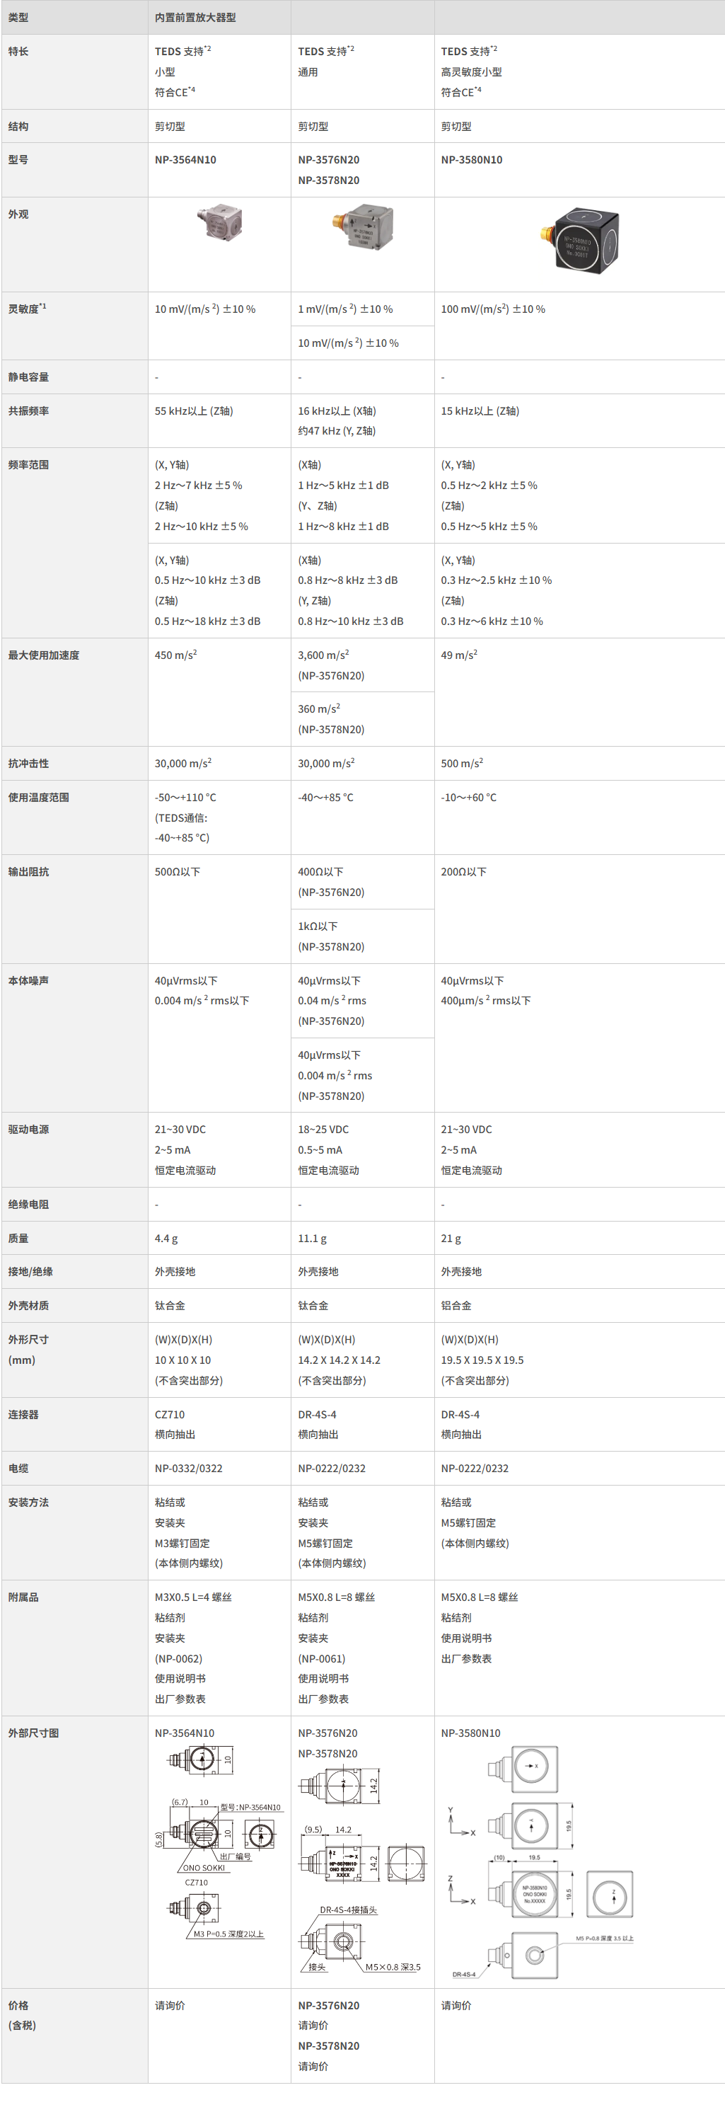
Task: Click the housing material "铝合金"
Action: coord(456,1305)
